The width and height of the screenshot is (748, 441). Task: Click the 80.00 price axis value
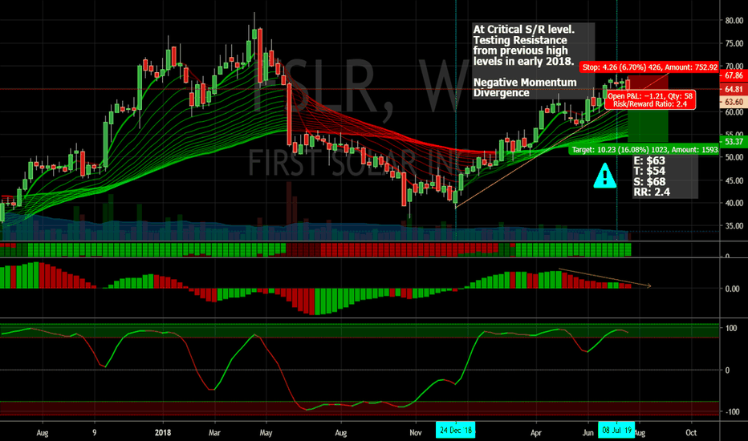[734, 21]
